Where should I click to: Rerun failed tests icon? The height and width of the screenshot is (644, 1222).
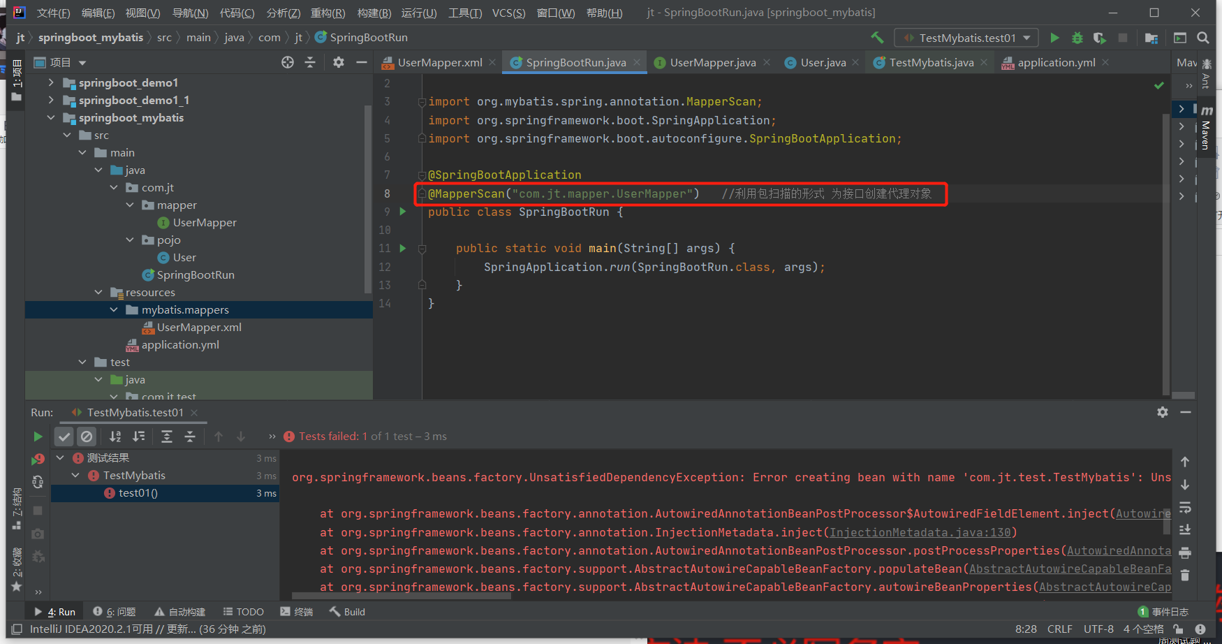coord(38,459)
